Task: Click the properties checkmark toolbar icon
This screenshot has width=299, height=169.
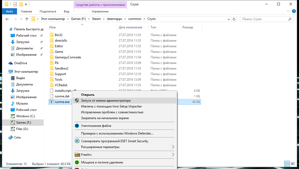Action: tap(15, 4)
